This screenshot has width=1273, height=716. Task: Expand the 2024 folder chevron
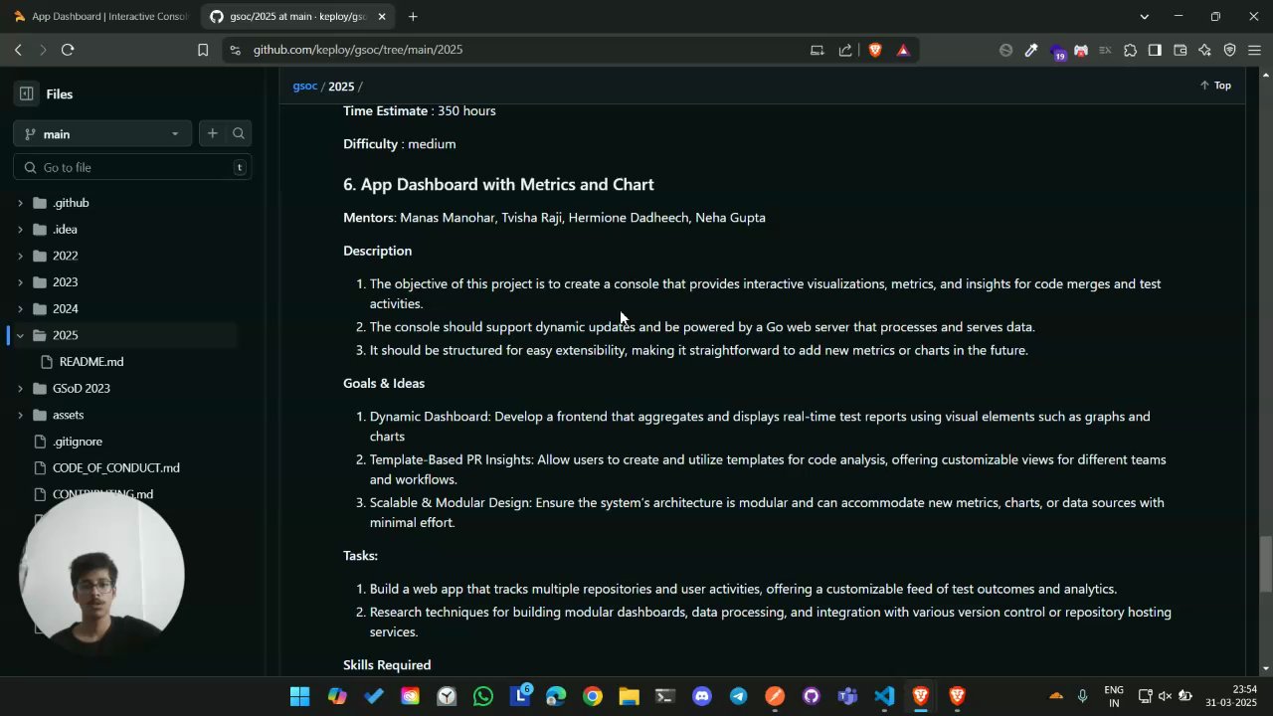[x=20, y=309]
